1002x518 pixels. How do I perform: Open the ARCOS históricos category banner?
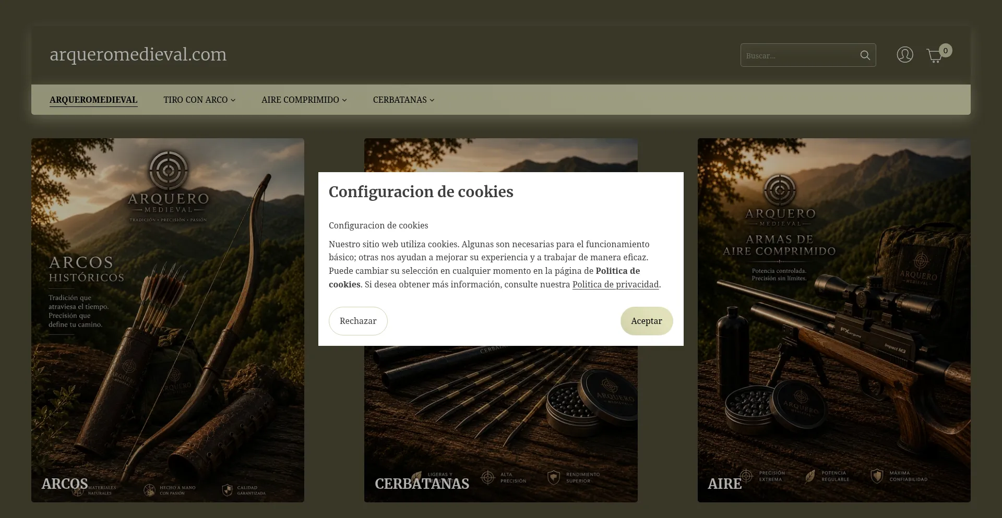point(168,320)
